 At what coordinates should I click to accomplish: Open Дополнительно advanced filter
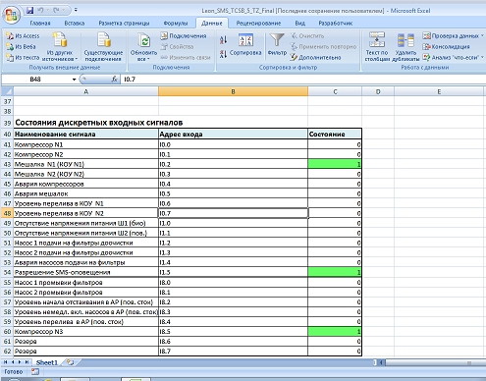316,58
